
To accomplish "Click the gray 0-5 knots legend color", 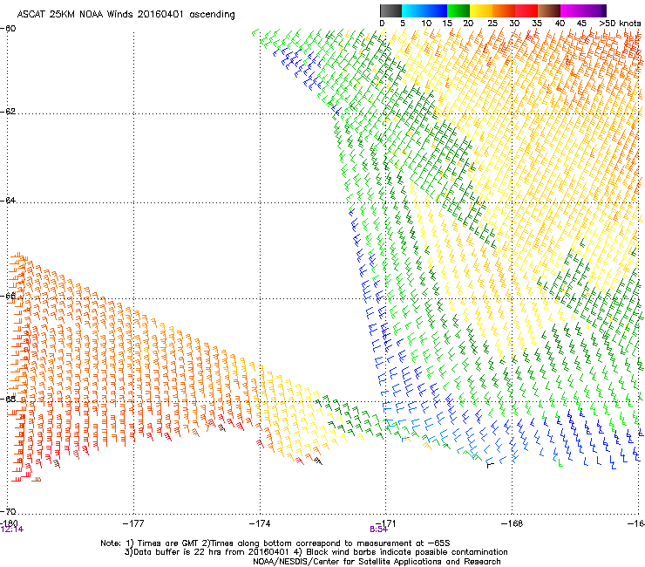I will coord(390,10).
